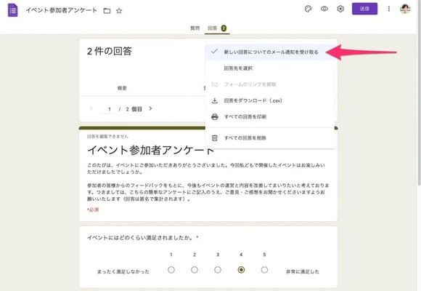Go to the previous response arrow
The image size is (421, 291).
coord(91,108)
